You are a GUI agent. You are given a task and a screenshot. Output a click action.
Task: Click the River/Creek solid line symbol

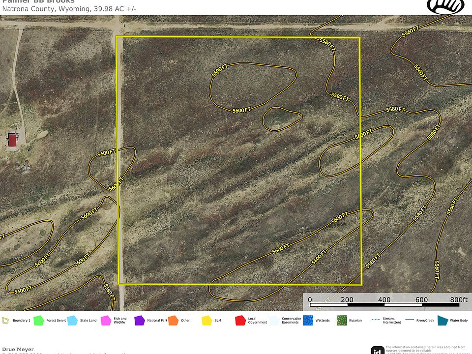coord(410,320)
